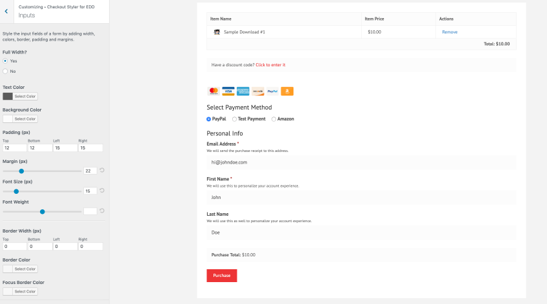
Task: Click the Mastercard payment icon
Action: pos(214,91)
